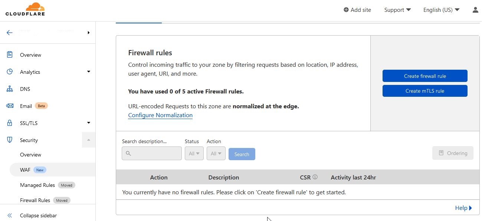Open DNS via the network icon
482x221 pixels.
point(10,89)
